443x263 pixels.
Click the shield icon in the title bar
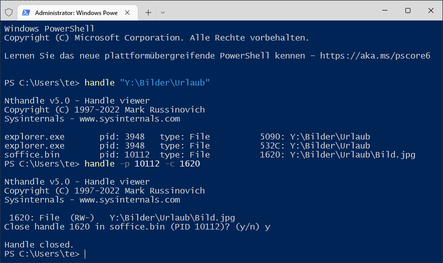tap(9, 12)
